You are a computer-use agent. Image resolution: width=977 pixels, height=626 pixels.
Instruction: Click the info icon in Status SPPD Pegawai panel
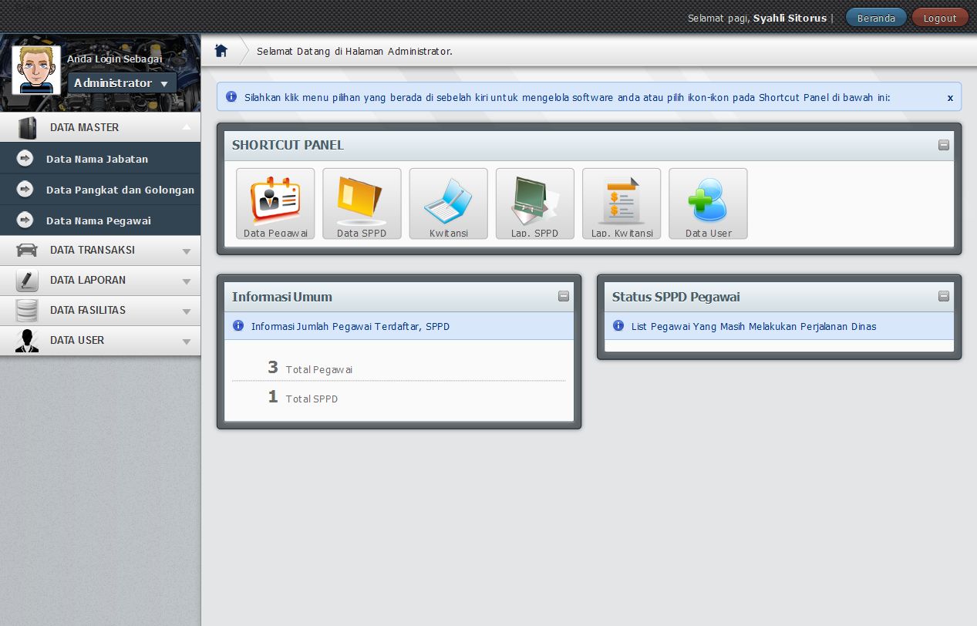[x=618, y=326]
